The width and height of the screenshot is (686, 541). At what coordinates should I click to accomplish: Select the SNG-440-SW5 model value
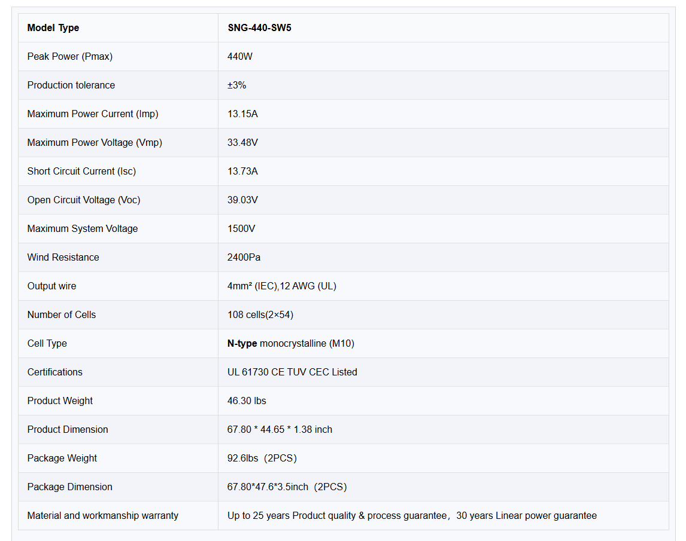(x=259, y=27)
